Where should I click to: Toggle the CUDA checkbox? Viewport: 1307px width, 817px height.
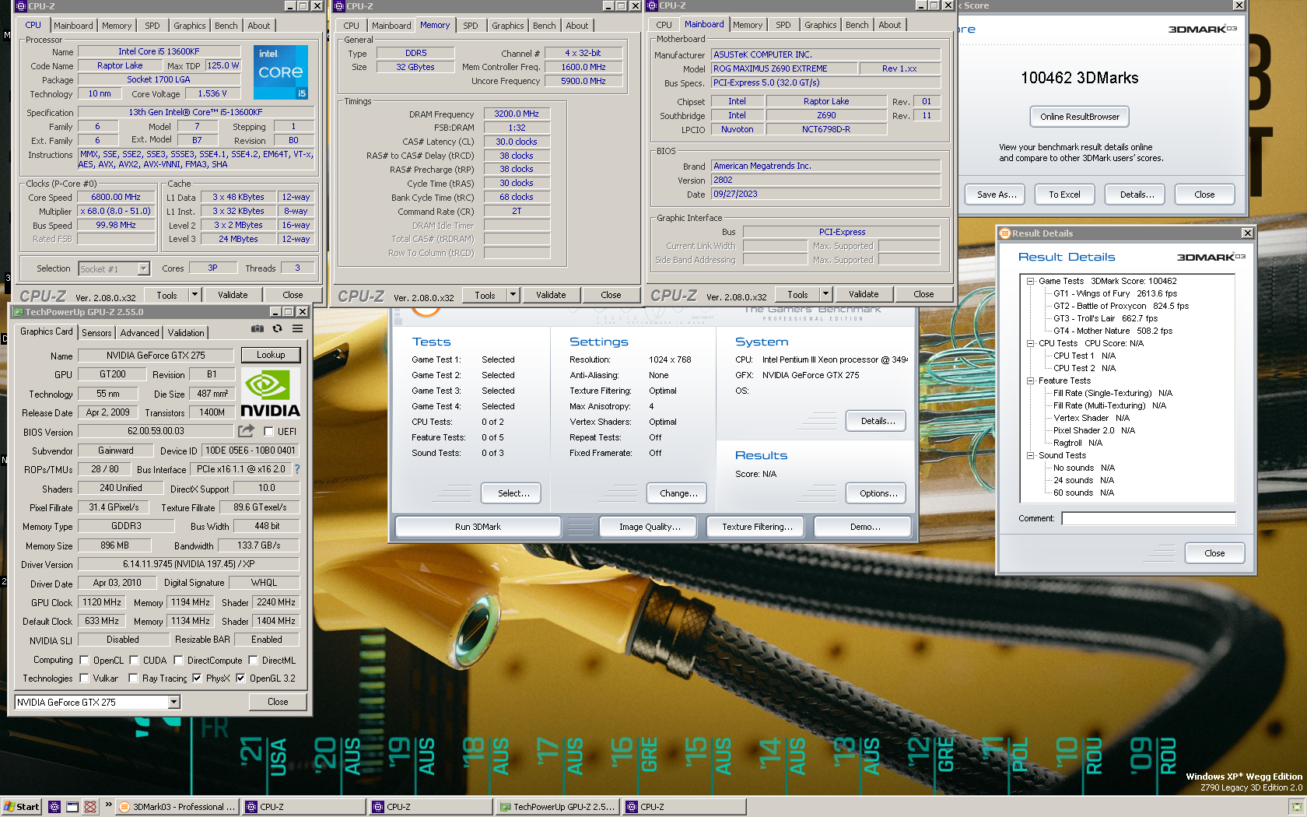(x=134, y=660)
